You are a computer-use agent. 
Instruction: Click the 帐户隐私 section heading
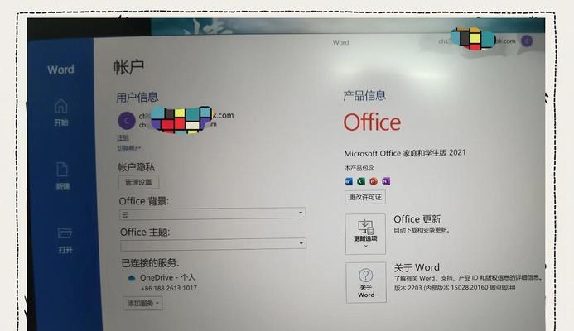136,167
